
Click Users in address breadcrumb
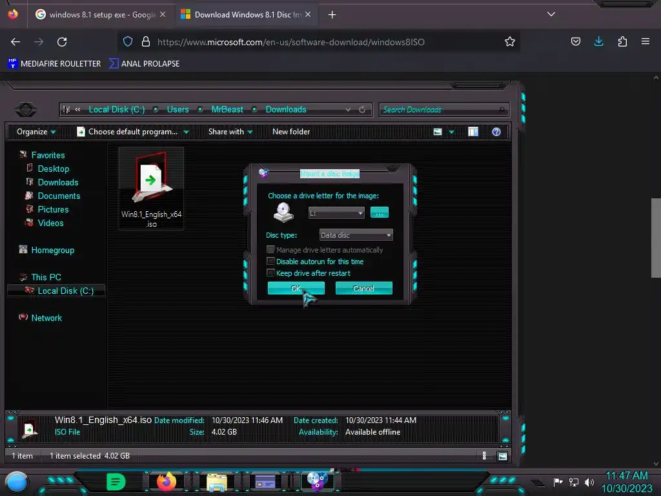tap(178, 109)
